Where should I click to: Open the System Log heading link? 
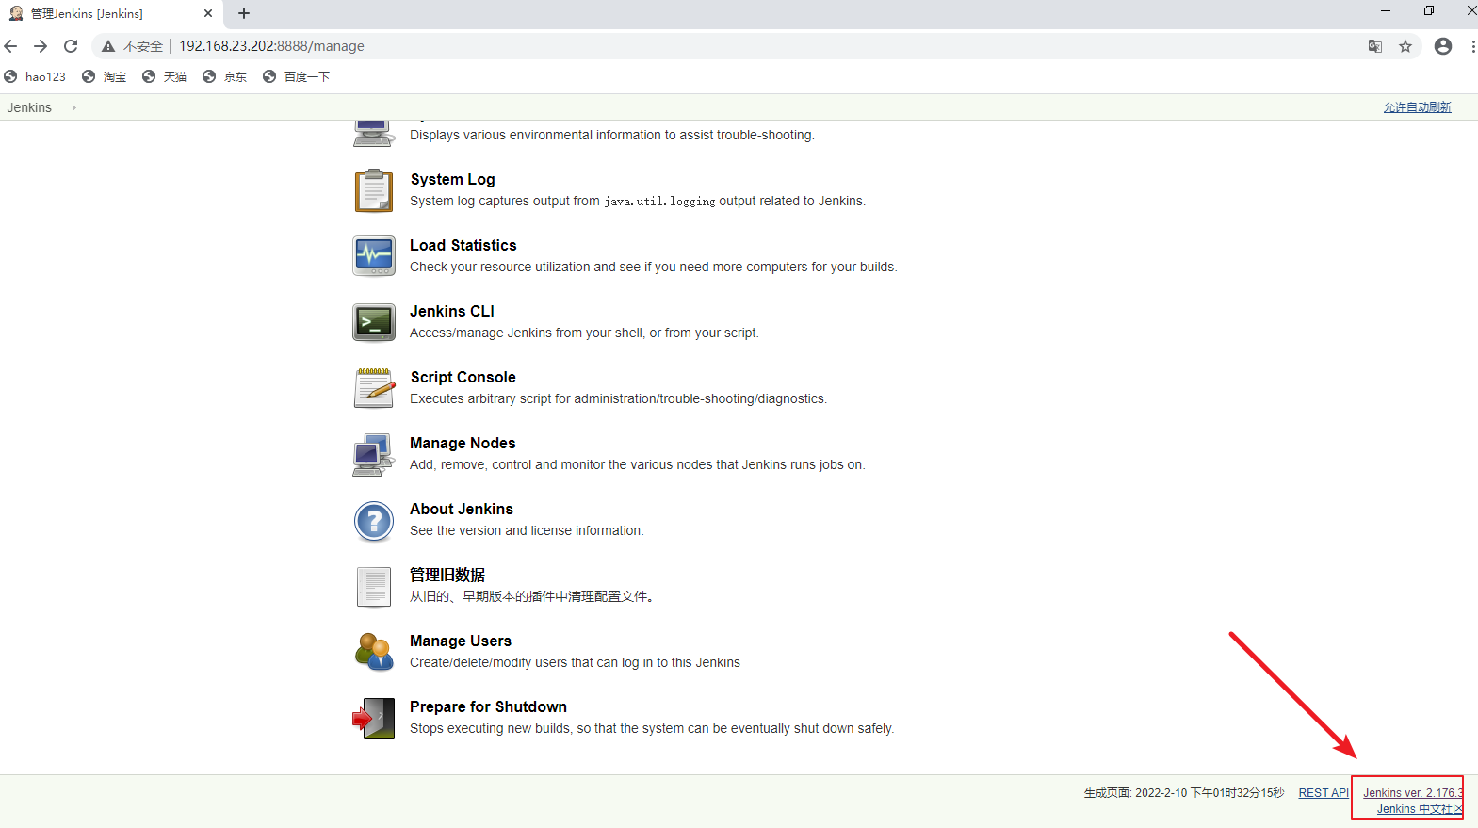pyautogui.click(x=452, y=179)
